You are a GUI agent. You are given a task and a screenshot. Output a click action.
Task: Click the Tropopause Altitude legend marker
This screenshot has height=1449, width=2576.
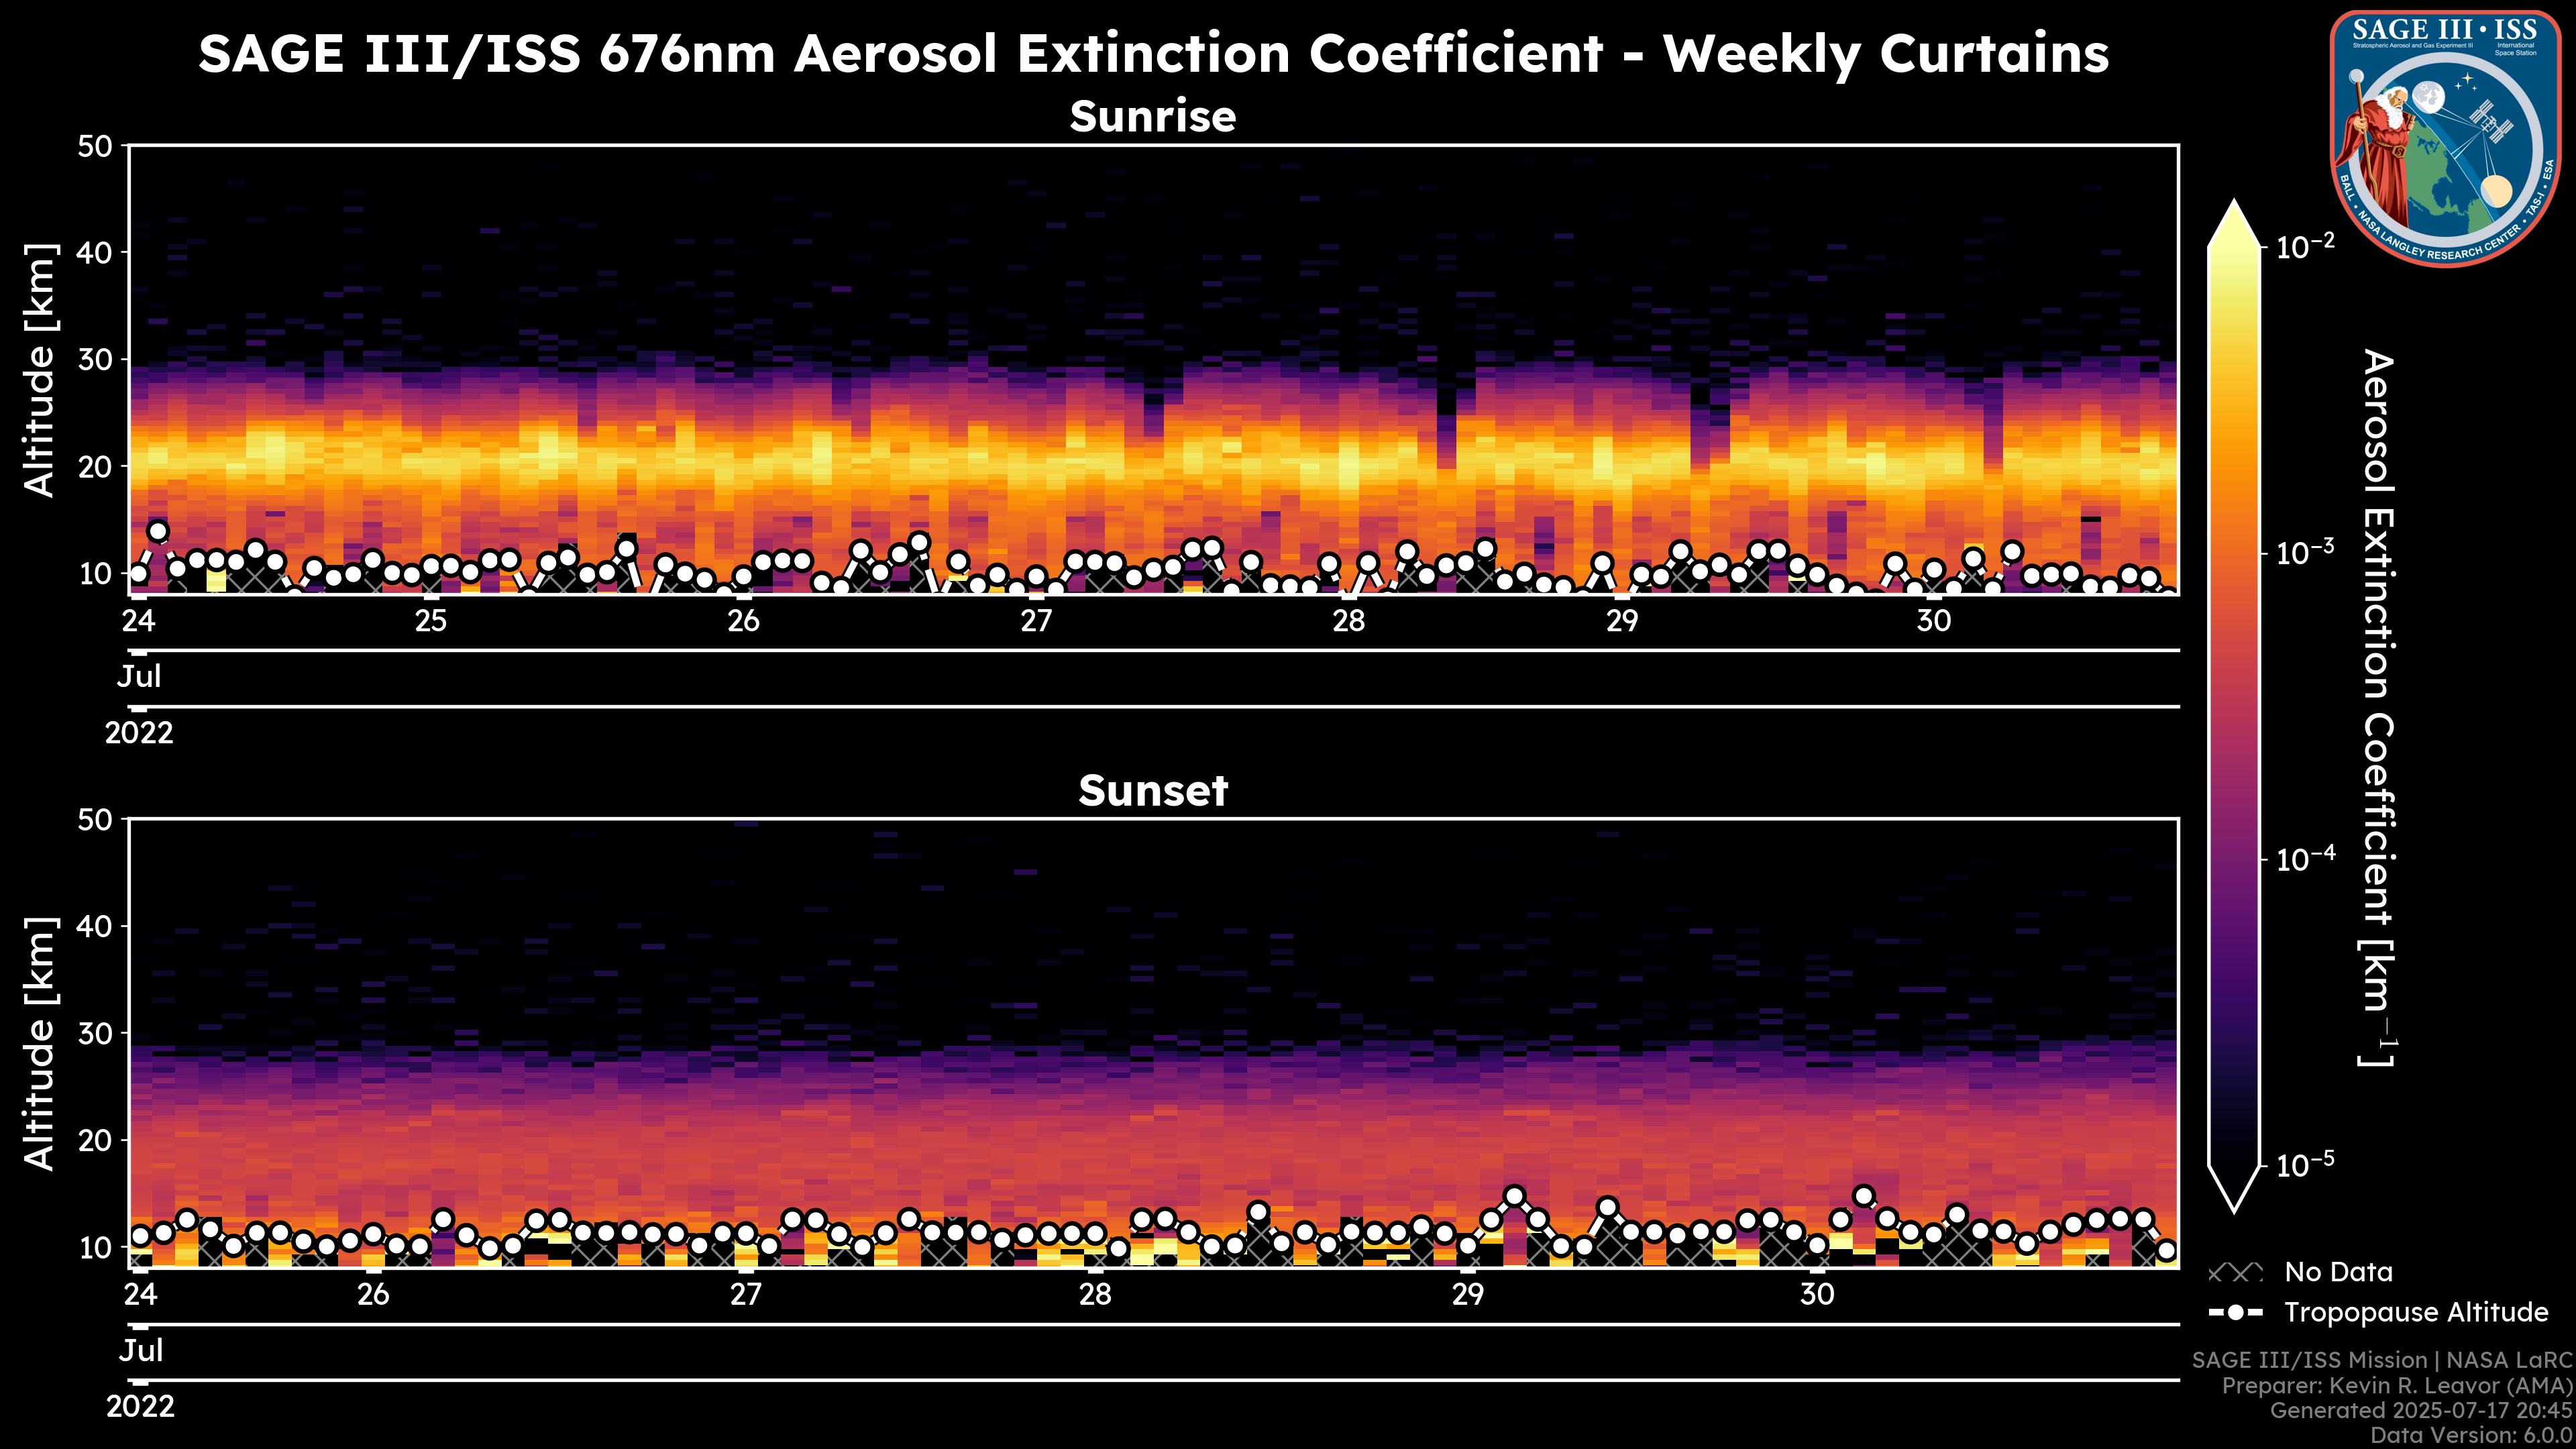tap(2235, 1312)
